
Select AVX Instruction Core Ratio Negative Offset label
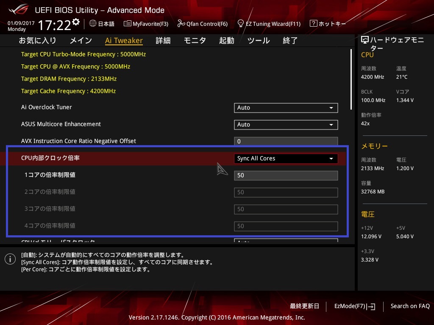pos(78,141)
